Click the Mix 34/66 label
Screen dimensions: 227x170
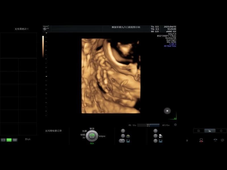pyautogui.click(x=171, y=42)
